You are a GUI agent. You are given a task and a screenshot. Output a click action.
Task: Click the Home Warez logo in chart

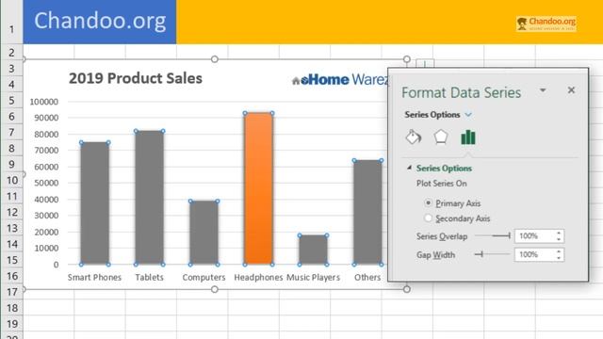[340, 79]
